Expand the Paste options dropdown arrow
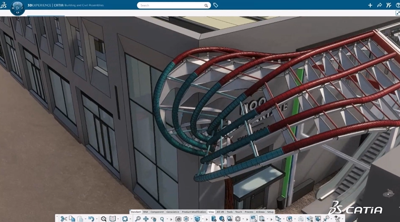The width and height of the screenshot is (400, 222). [x=86, y=220]
